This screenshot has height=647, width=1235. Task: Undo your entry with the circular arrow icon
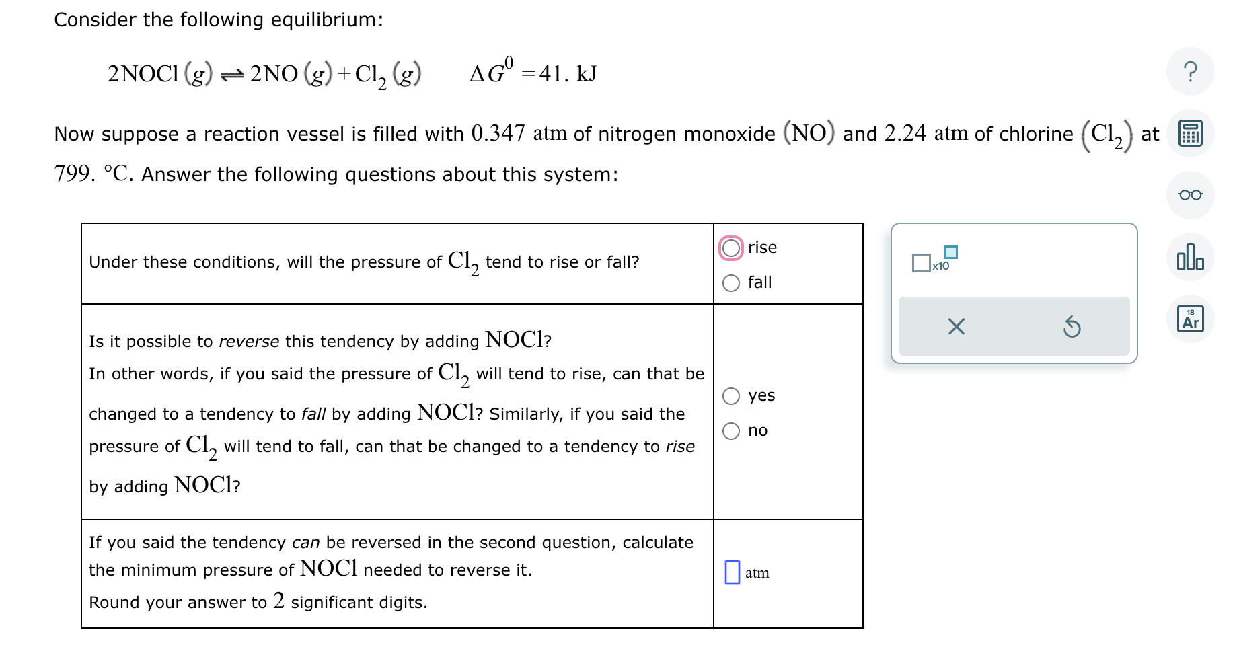(1072, 326)
